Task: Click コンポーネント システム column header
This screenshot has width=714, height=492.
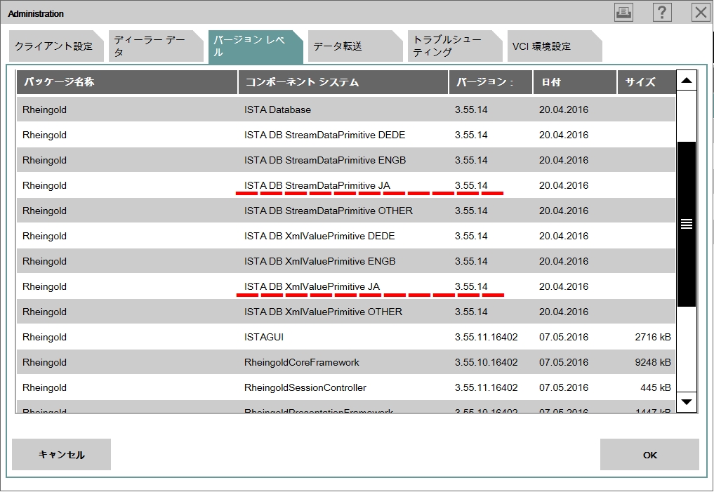Action: pos(343,82)
